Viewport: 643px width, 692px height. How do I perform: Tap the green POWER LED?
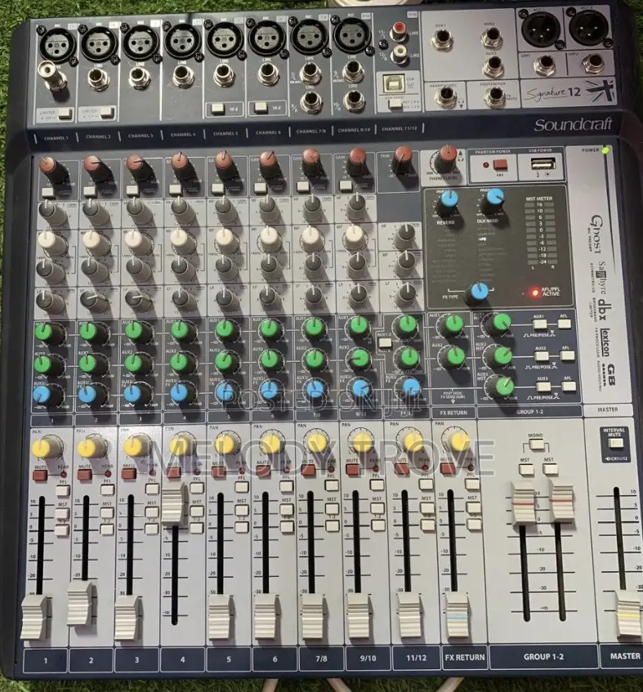[606, 150]
